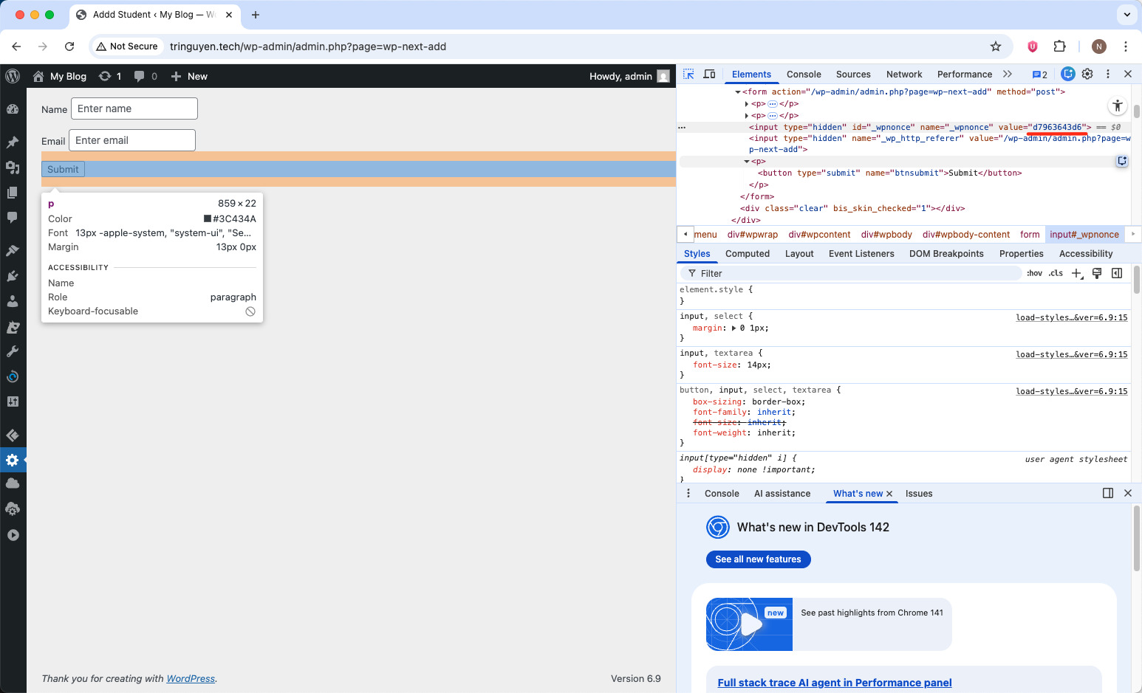Screen dimensions: 1142x693
Task: Click the WordPress logo in the admin bar
Action: point(13,76)
